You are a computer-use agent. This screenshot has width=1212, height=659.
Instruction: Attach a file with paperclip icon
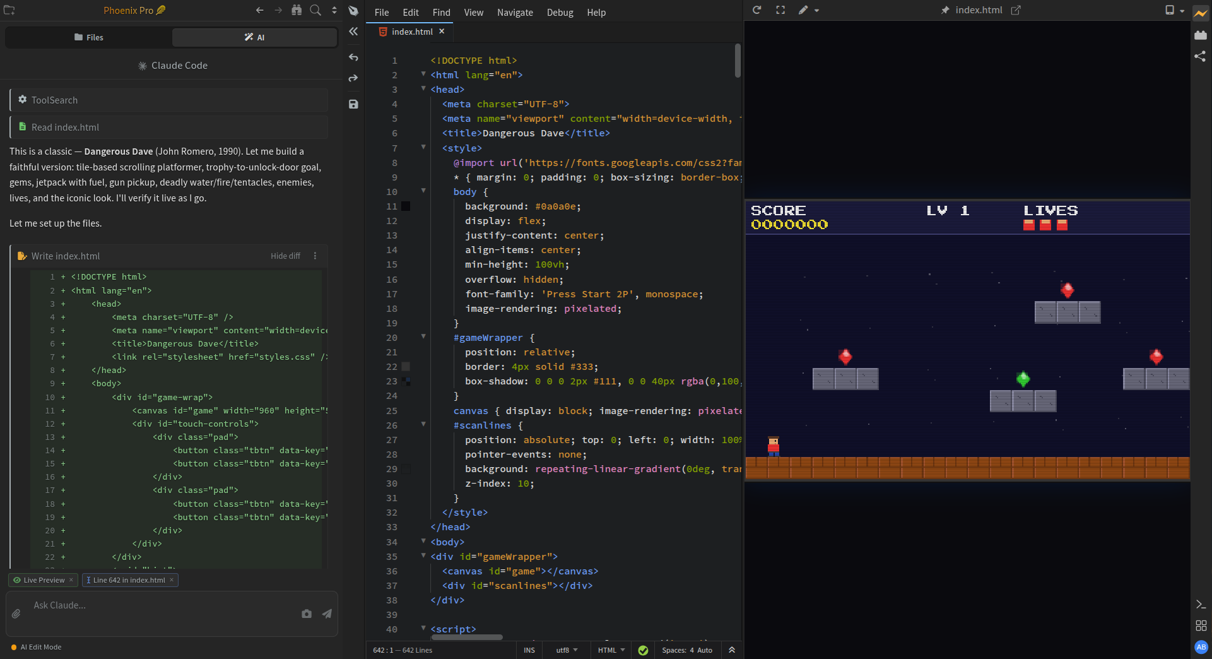click(16, 614)
